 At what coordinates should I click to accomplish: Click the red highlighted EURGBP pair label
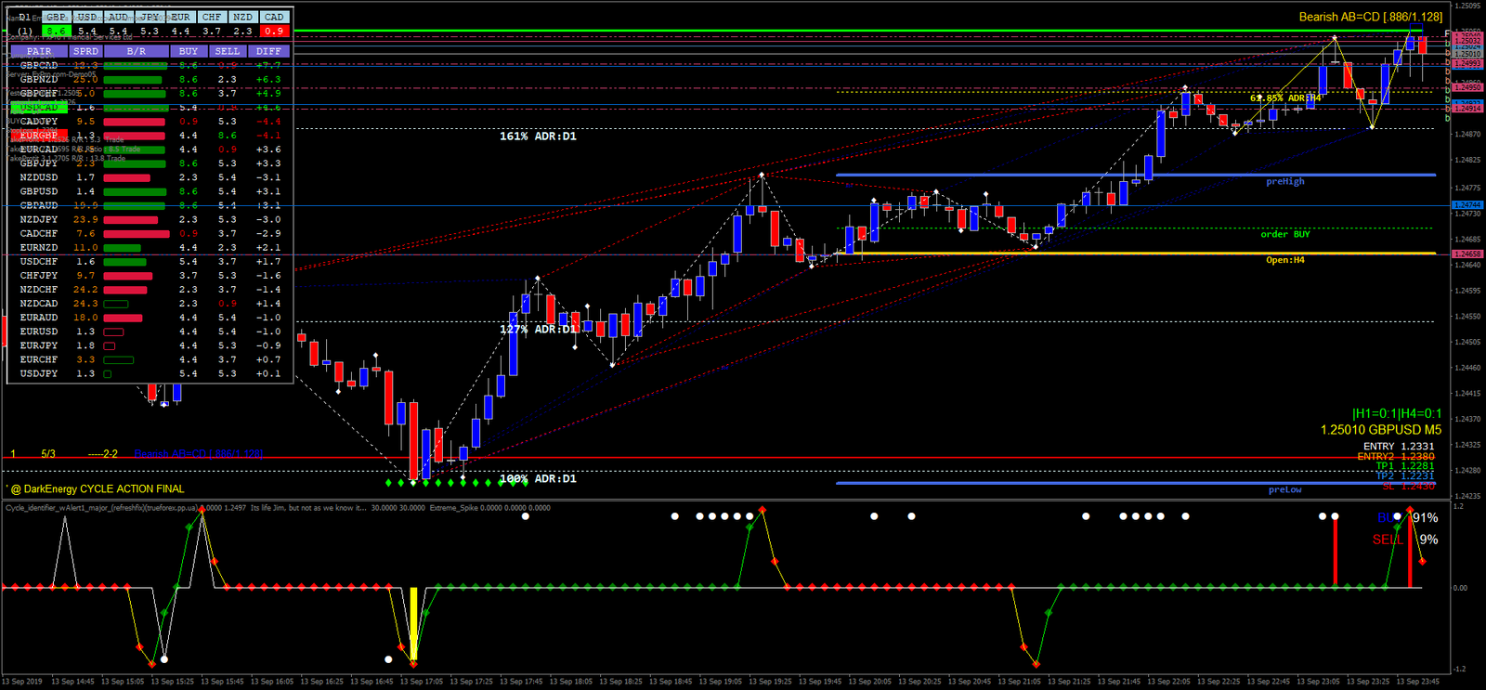tap(39, 136)
